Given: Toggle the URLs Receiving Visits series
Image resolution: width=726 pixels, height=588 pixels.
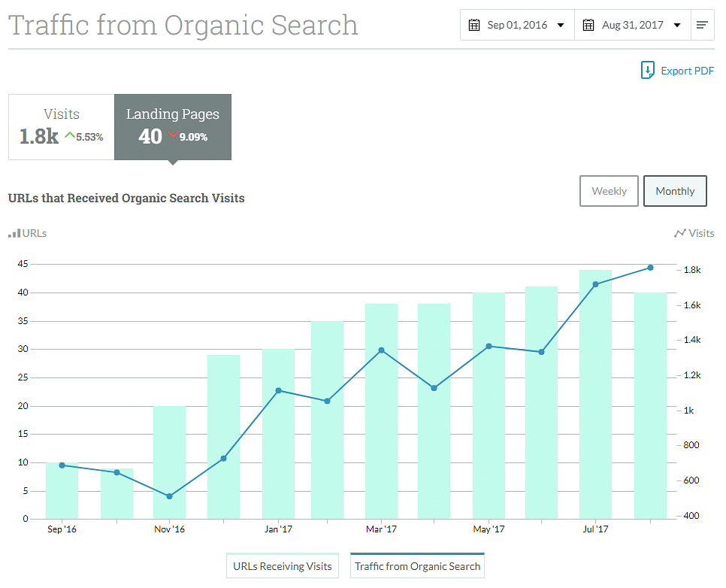Looking at the screenshot, I should coord(283,566).
